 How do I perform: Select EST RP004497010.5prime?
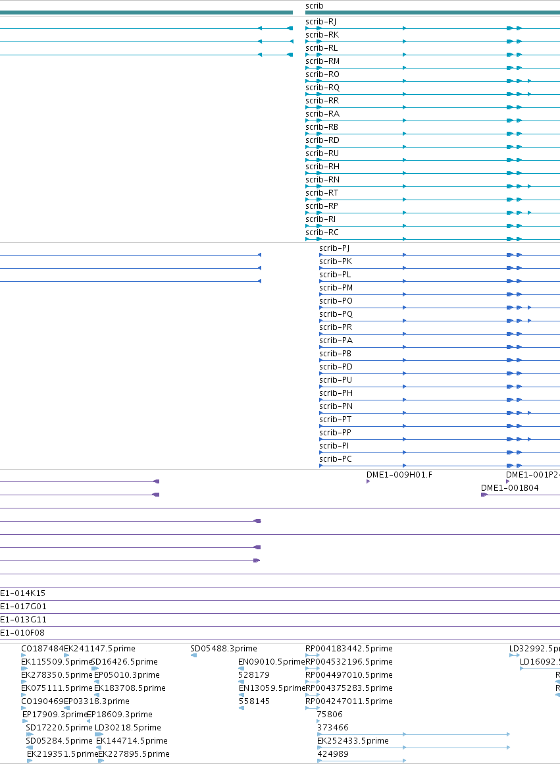point(349,675)
